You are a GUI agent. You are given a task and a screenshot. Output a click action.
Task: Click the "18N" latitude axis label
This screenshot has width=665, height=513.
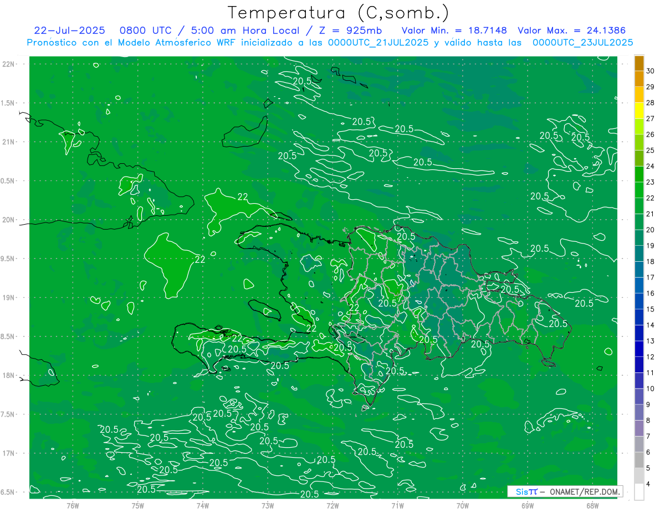pyautogui.click(x=8, y=376)
